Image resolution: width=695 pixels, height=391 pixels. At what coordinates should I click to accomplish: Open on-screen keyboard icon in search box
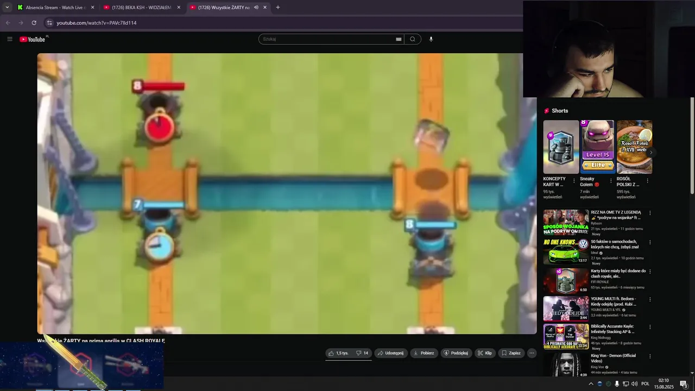[399, 39]
